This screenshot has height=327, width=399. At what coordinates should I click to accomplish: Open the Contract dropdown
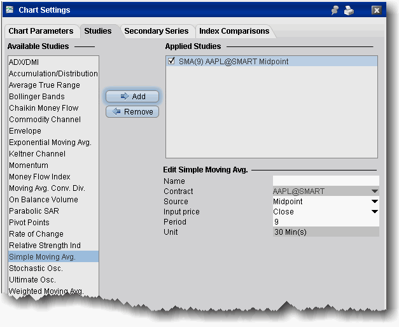374,191
